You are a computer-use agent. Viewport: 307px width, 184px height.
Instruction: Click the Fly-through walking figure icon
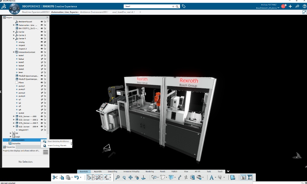[186, 177]
